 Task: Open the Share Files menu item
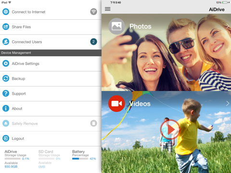[51, 27]
